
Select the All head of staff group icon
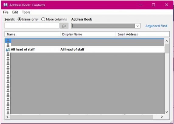coord(8,50)
